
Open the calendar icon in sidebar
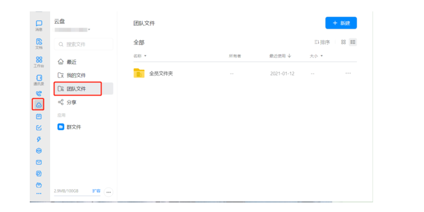39,117
